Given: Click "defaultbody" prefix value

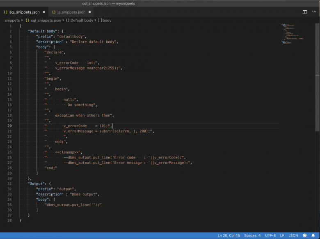Looking at the screenshot, I should 71,37.
